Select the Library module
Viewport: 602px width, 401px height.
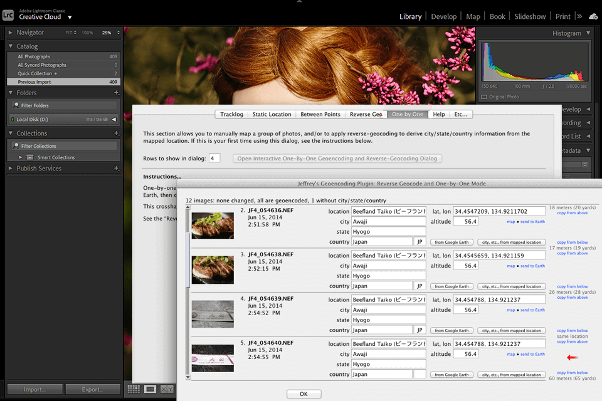coord(410,16)
